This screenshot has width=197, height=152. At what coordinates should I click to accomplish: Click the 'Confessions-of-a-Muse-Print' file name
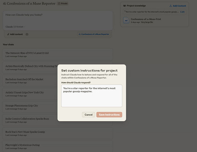click(x=146, y=19)
